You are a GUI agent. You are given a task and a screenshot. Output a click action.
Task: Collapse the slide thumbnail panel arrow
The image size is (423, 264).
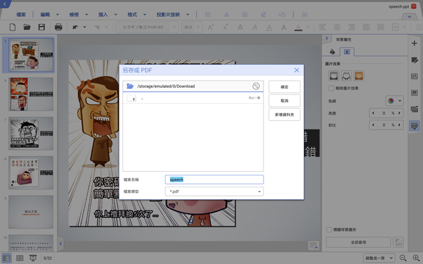61,243
